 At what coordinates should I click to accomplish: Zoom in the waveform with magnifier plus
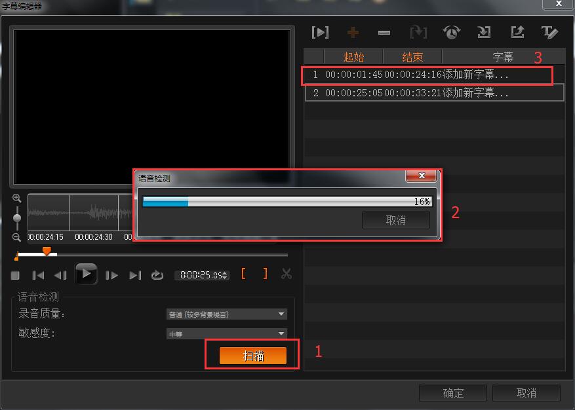[16, 198]
